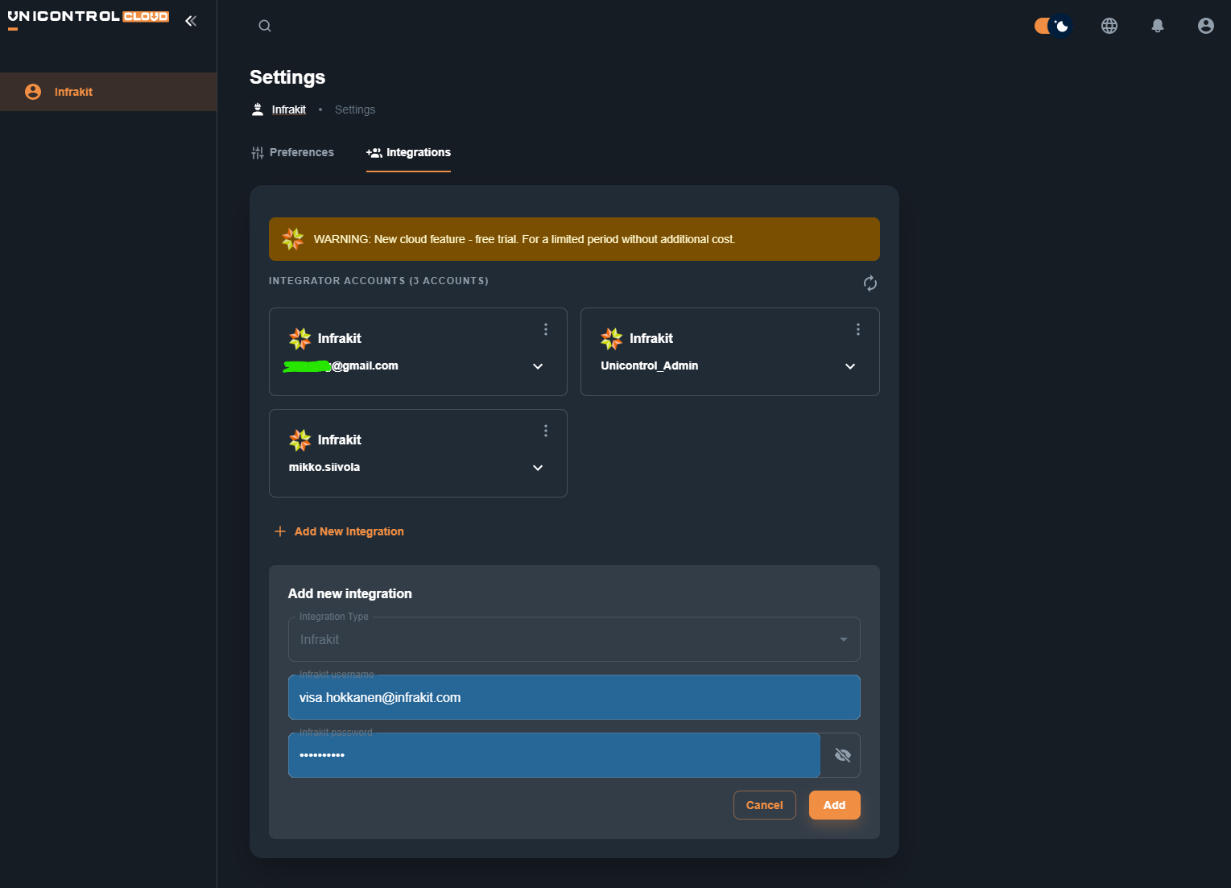
Task: Open user profile account icon
Action: 1206,26
